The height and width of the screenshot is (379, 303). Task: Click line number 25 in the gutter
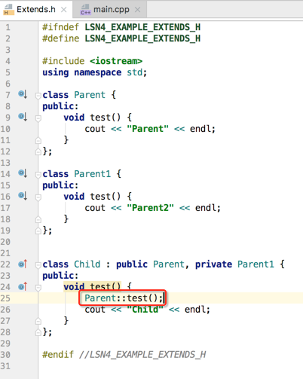pos(5,298)
